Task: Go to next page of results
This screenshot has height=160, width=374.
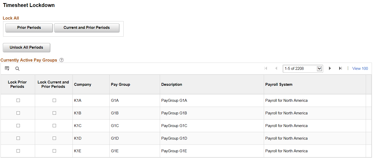Action: point(330,68)
